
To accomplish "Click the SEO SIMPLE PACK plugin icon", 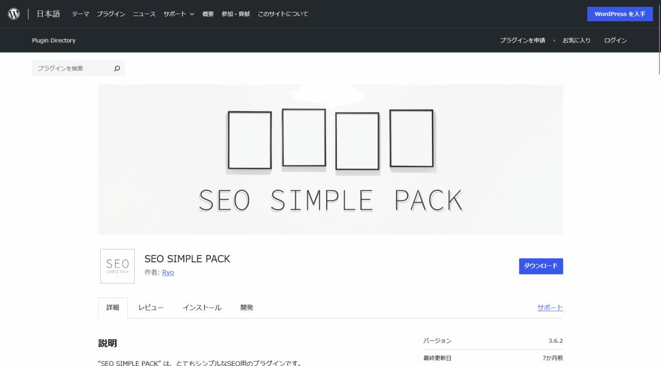I will [117, 266].
